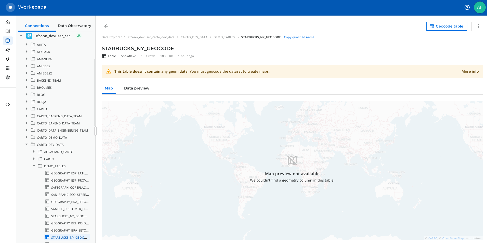This screenshot has height=243, width=487.
Task: Open DEMO_TABLES breadcrumb link
Action: (224, 37)
